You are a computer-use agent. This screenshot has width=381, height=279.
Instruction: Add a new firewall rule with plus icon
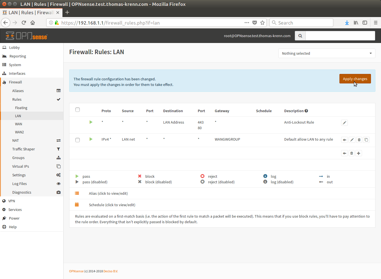coord(359,153)
